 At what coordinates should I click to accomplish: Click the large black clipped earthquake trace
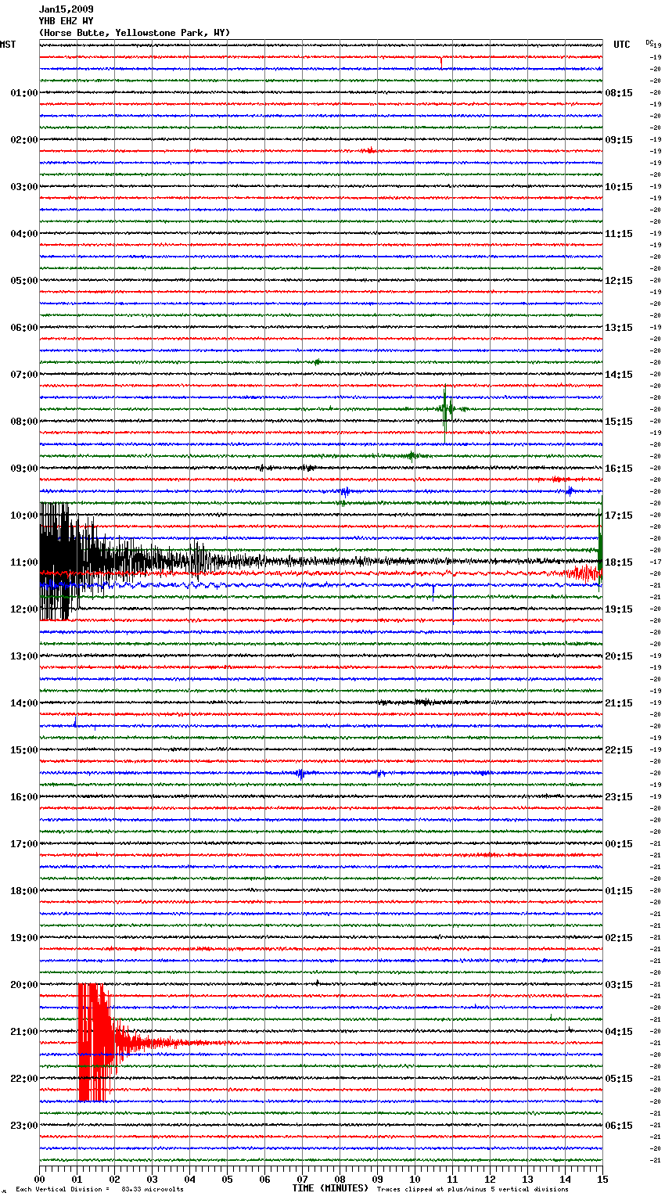click(x=66, y=562)
